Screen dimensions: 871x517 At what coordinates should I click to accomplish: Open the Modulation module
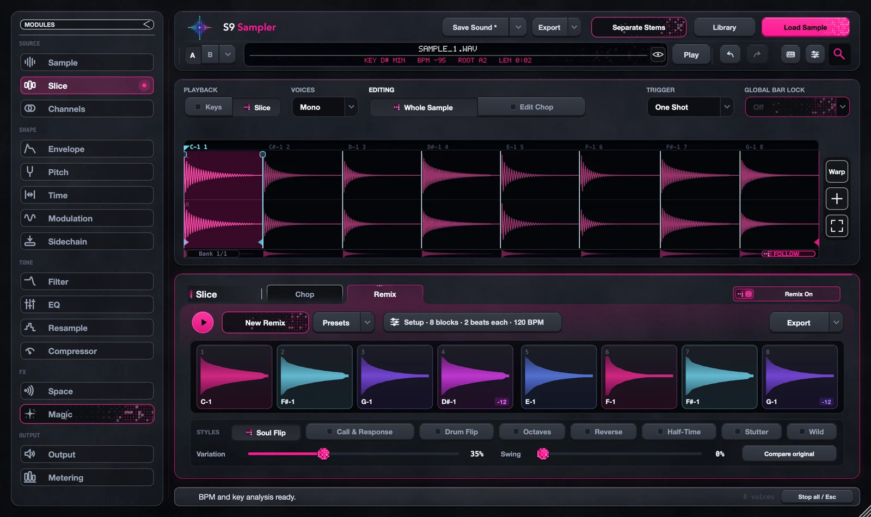pyautogui.click(x=87, y=218)
